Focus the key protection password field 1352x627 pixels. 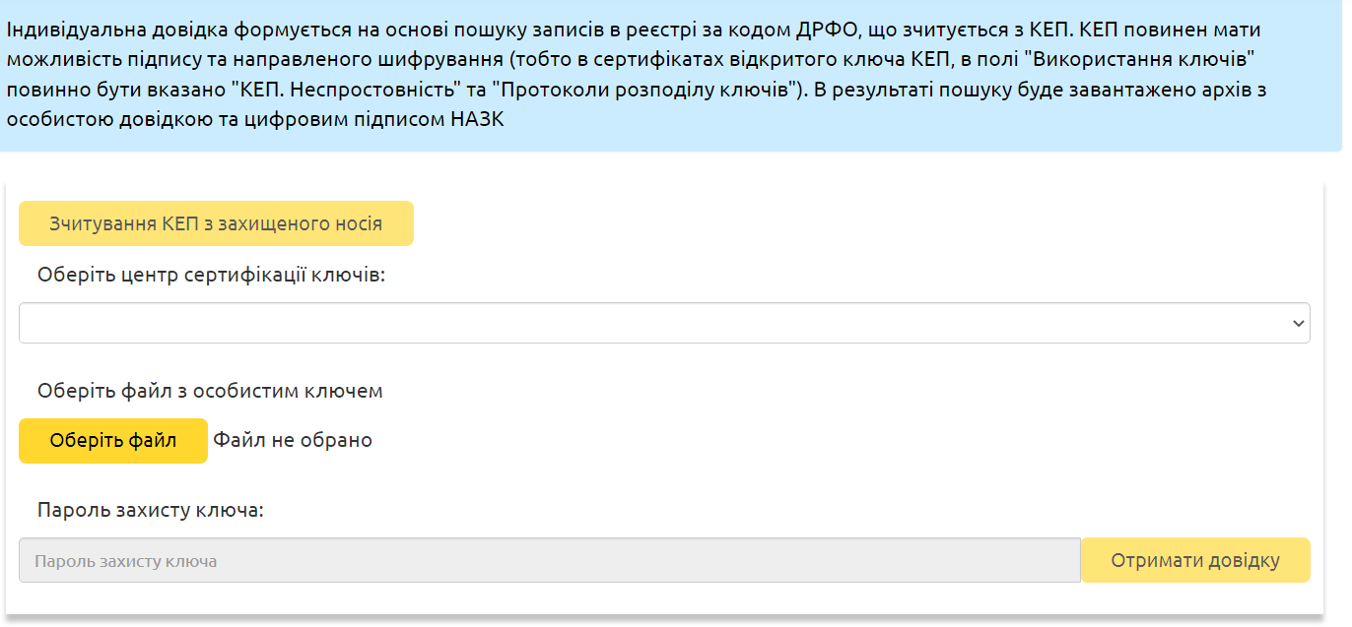[550, 560]
